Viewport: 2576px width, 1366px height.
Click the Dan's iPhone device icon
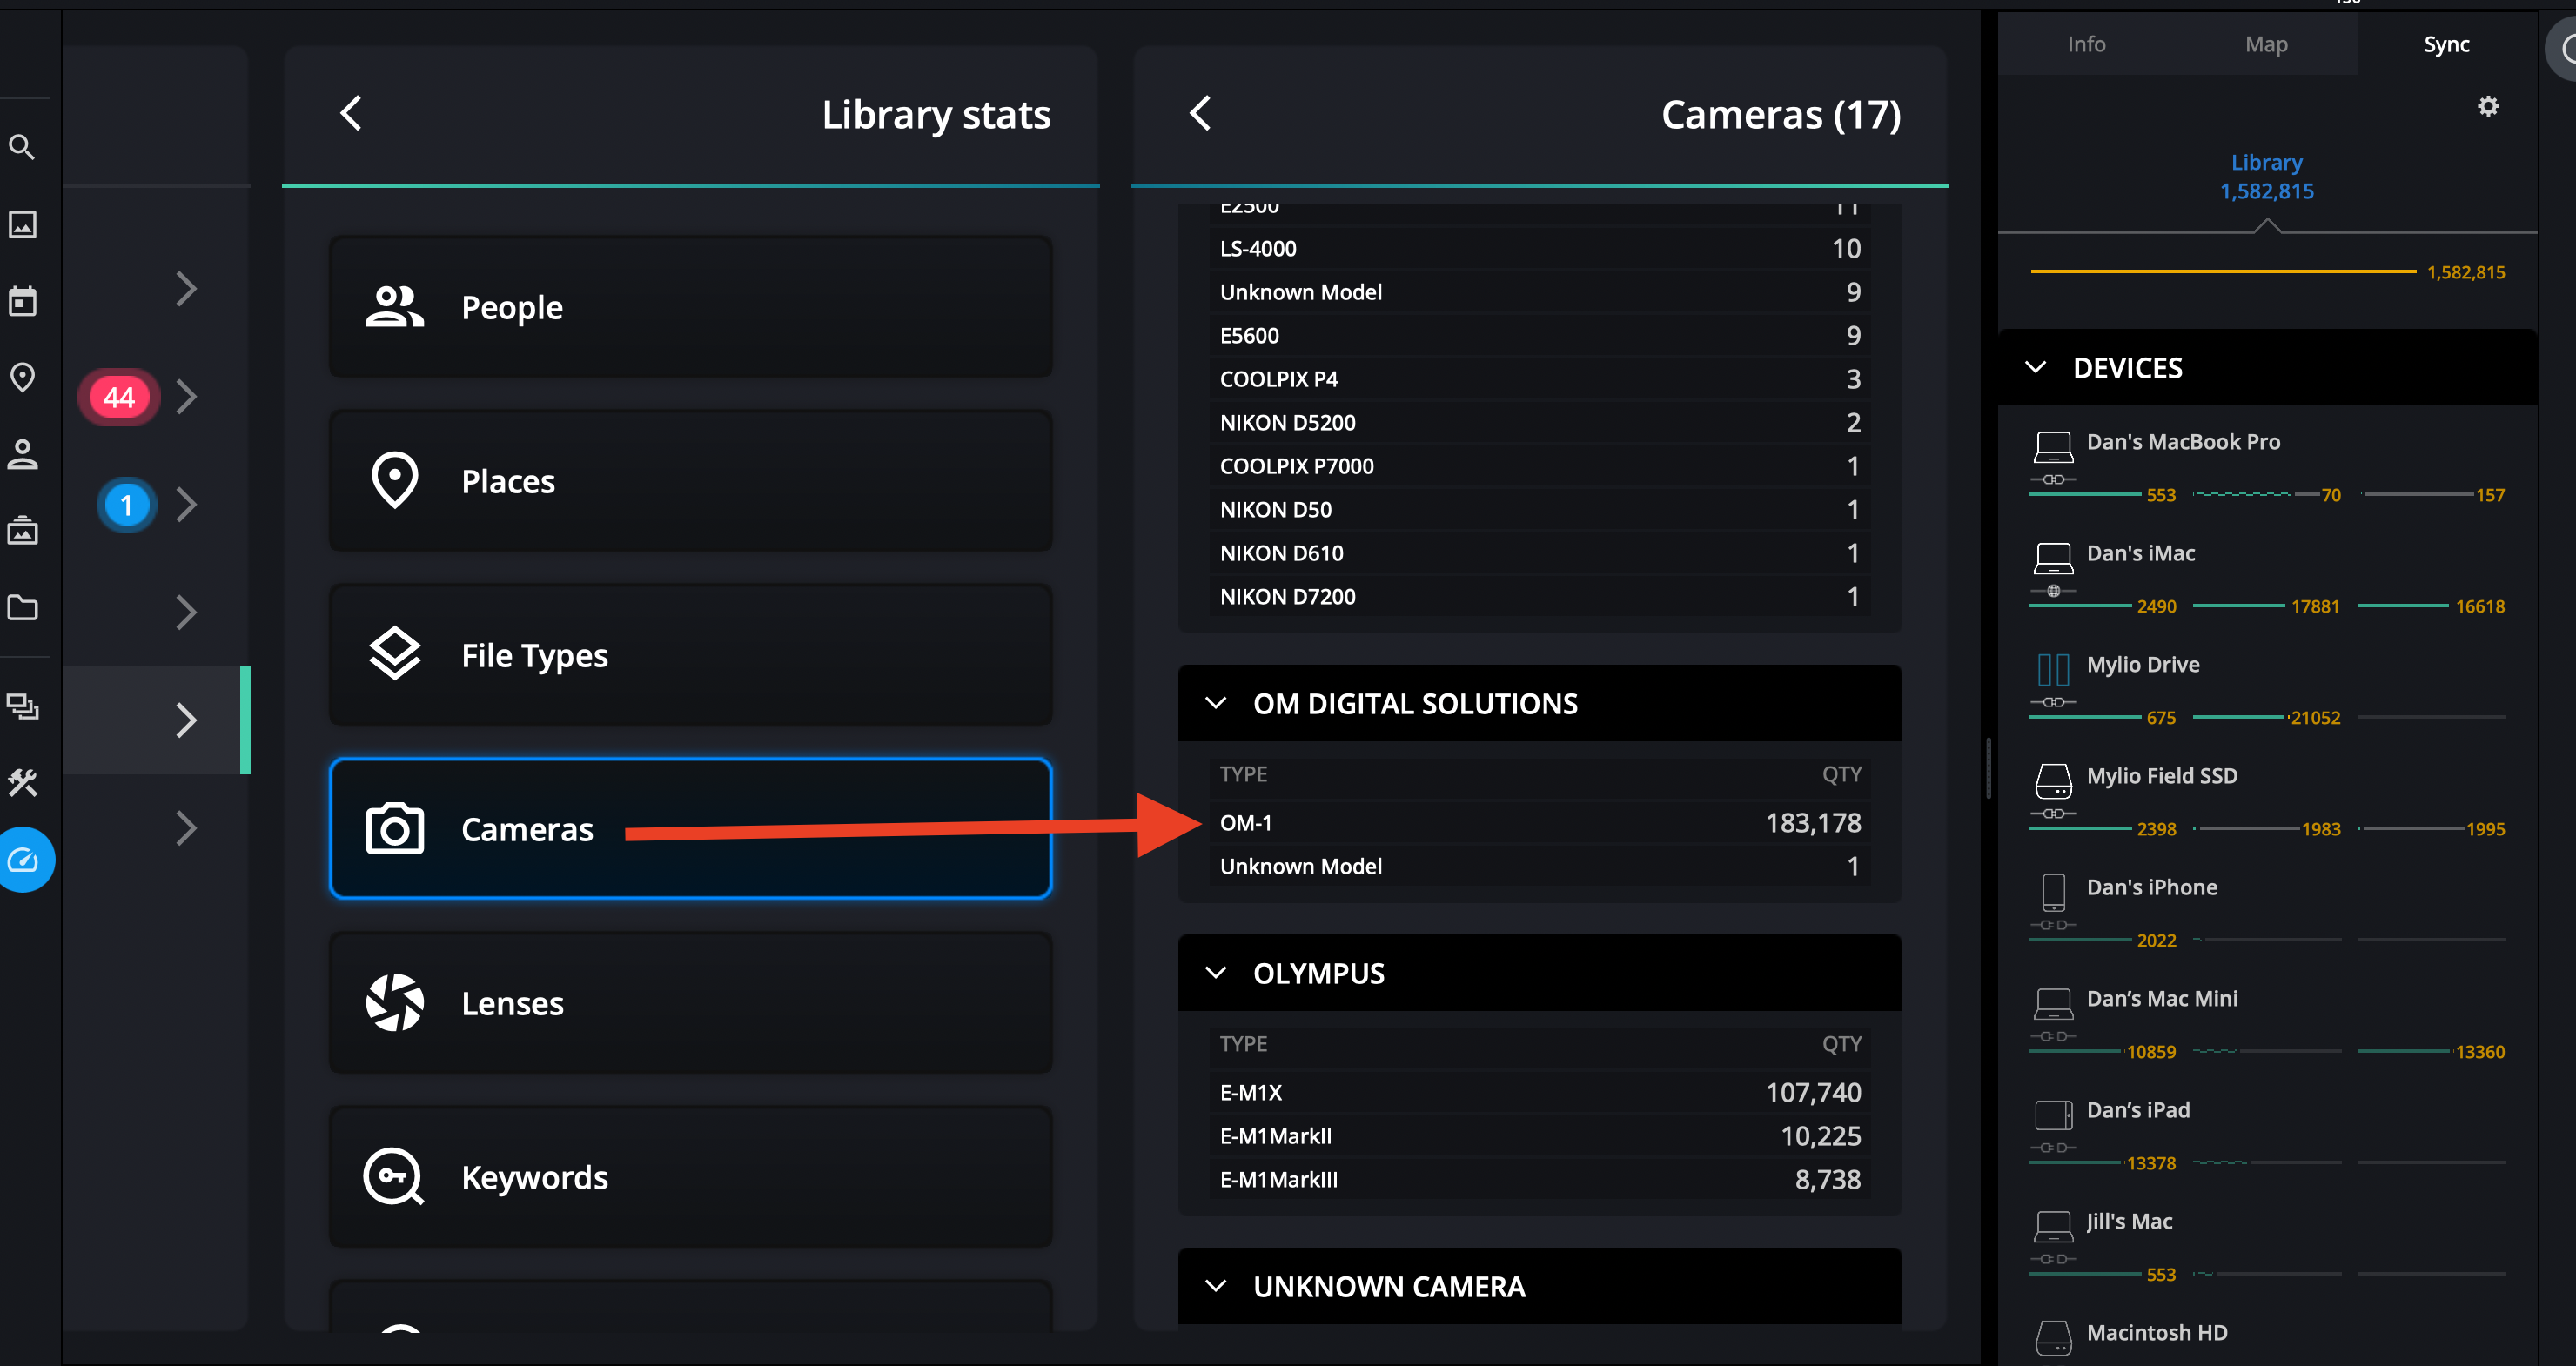(2053, 892)
